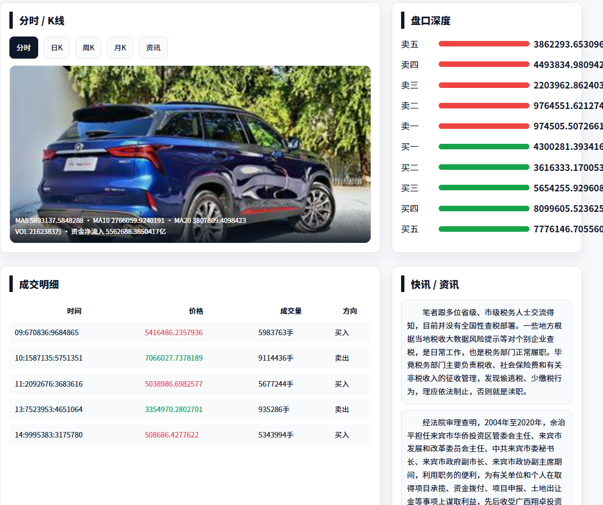This screenshot has width=603, height=505.
Task: Click the red 卖一 depth bar
Action: (x=484, y=126)
